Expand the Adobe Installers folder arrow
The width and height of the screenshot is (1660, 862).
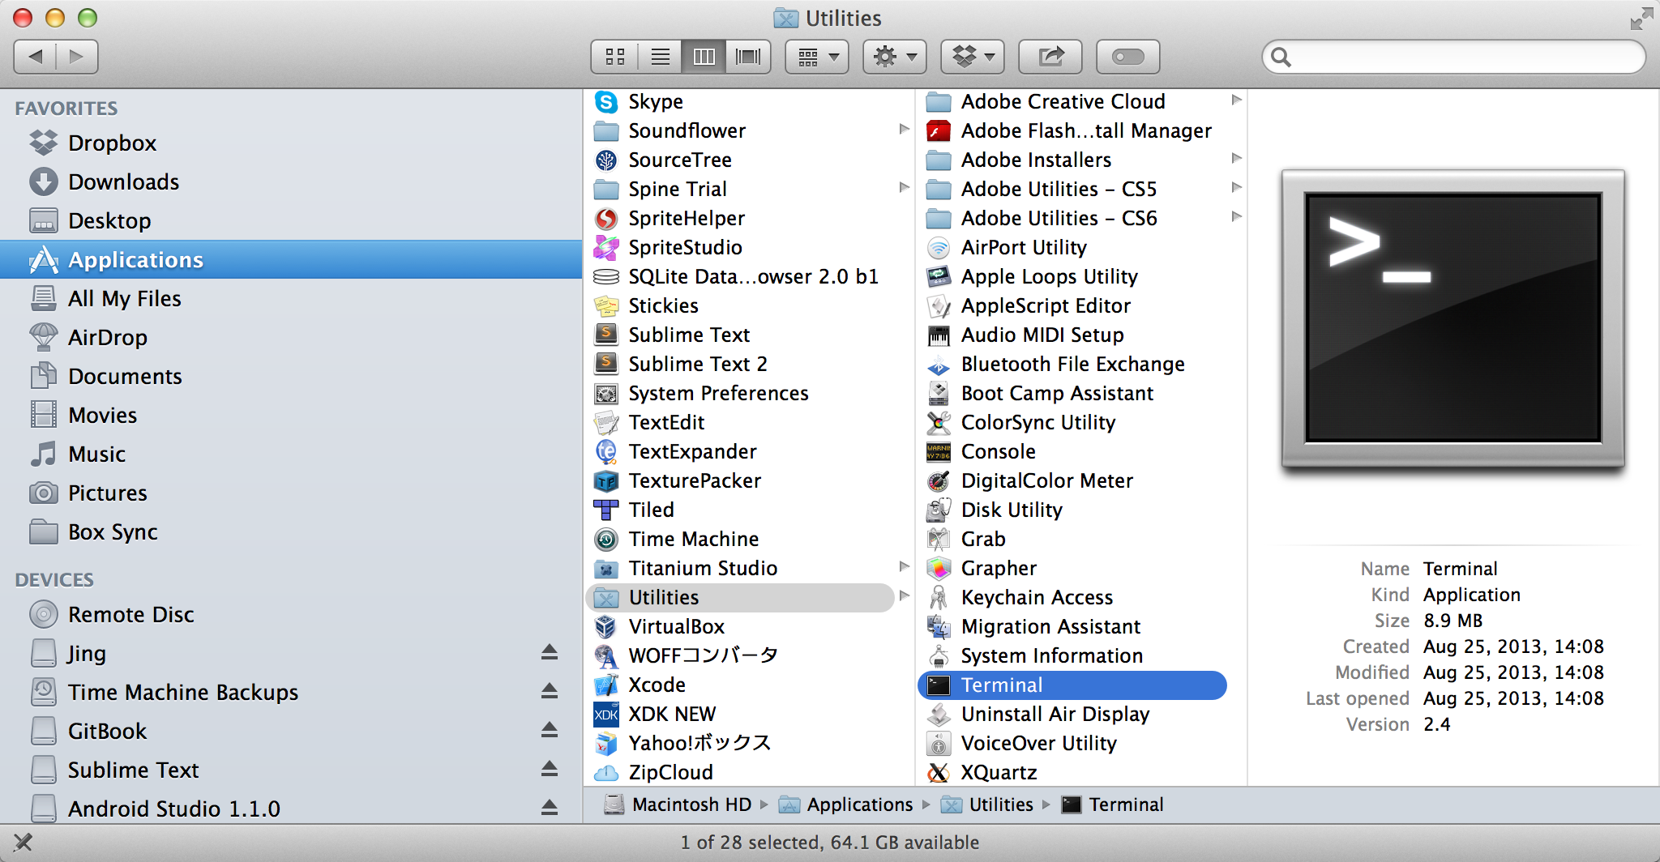1236,158
